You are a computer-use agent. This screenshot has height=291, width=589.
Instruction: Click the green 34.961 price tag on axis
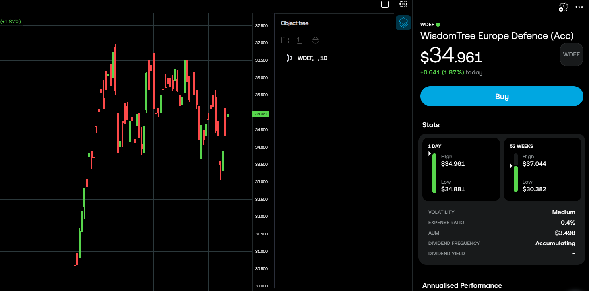point(261,114)
